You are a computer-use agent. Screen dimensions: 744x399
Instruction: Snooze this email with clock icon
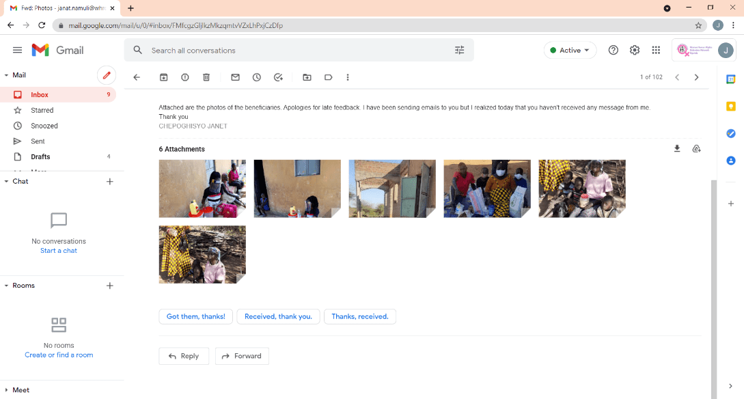click(257, 77)
